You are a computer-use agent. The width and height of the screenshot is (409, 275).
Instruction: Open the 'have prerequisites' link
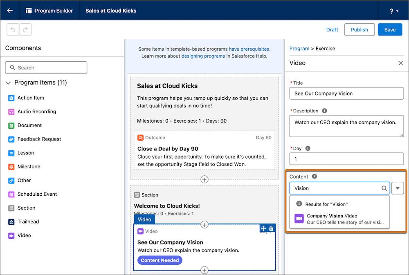249,49
